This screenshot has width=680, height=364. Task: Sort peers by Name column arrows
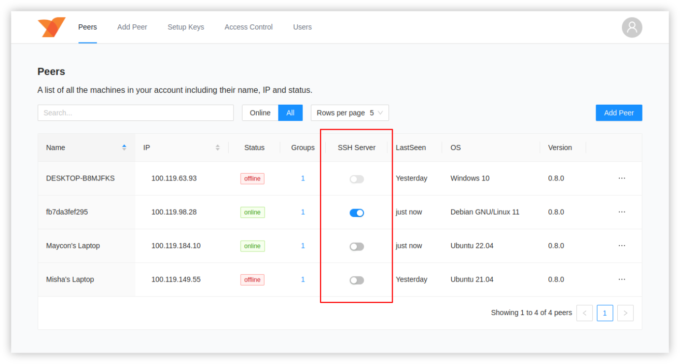pyautogui.click(x=124, y=148)
